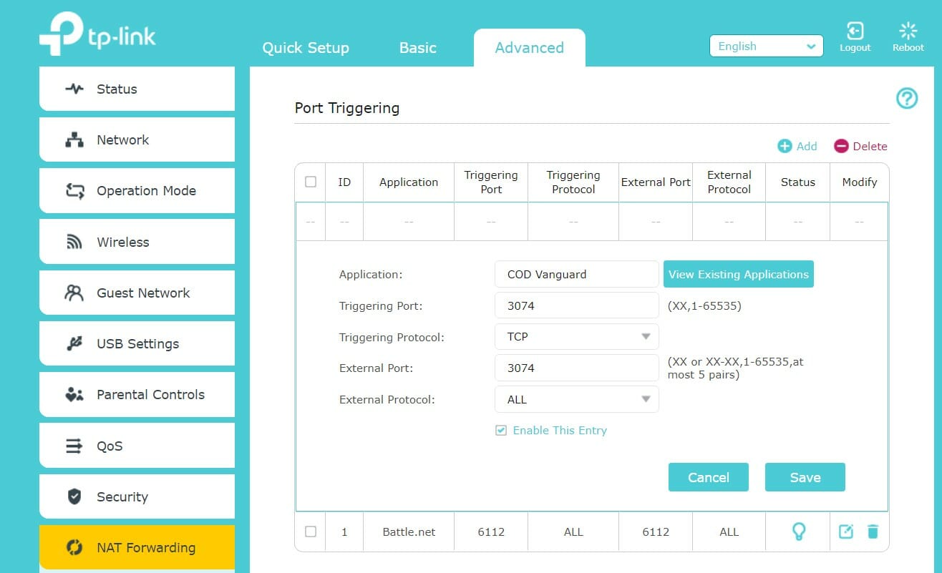
Task: Open the Triggering Protocol dropdown
Action: [x=576, y=337]
